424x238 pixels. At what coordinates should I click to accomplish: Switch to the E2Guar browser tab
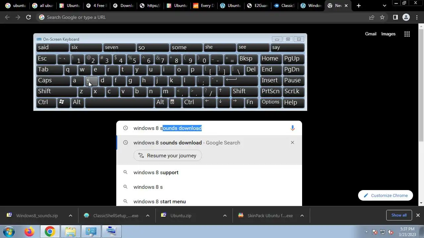257,6
